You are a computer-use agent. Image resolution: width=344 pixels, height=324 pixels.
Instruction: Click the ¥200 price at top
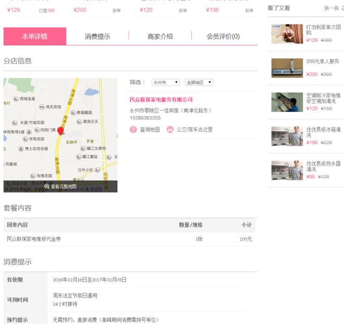(80, 10)
